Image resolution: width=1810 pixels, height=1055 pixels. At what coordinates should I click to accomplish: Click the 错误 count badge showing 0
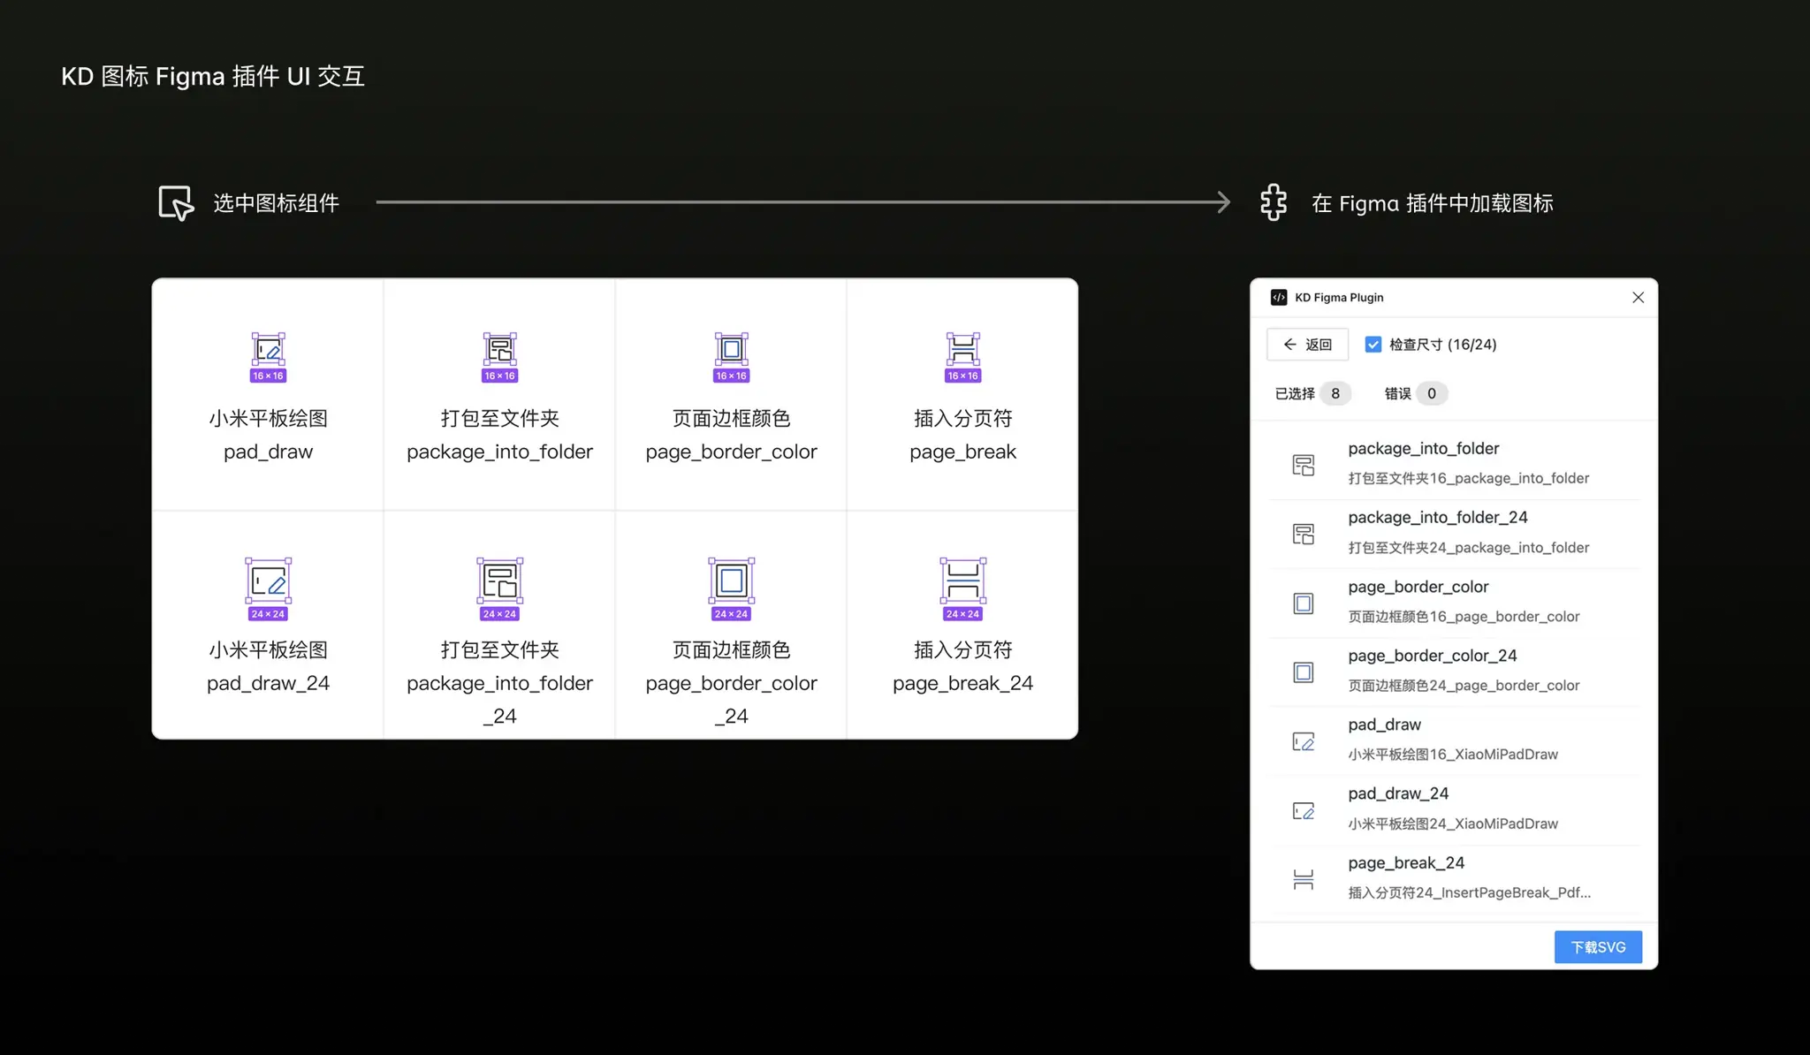click(1431, 393)
